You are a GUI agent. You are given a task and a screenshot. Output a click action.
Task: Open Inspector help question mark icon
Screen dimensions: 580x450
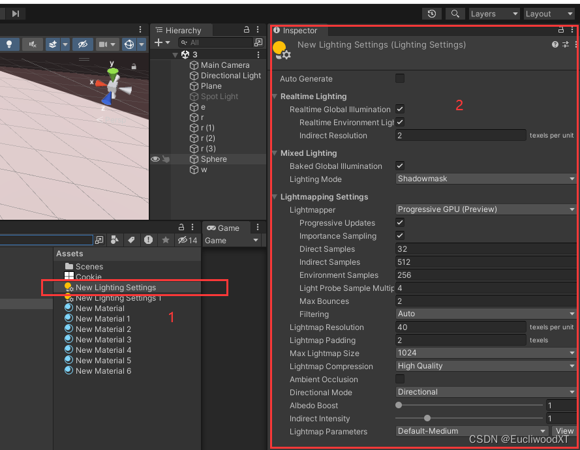click(x=555, y=44)
